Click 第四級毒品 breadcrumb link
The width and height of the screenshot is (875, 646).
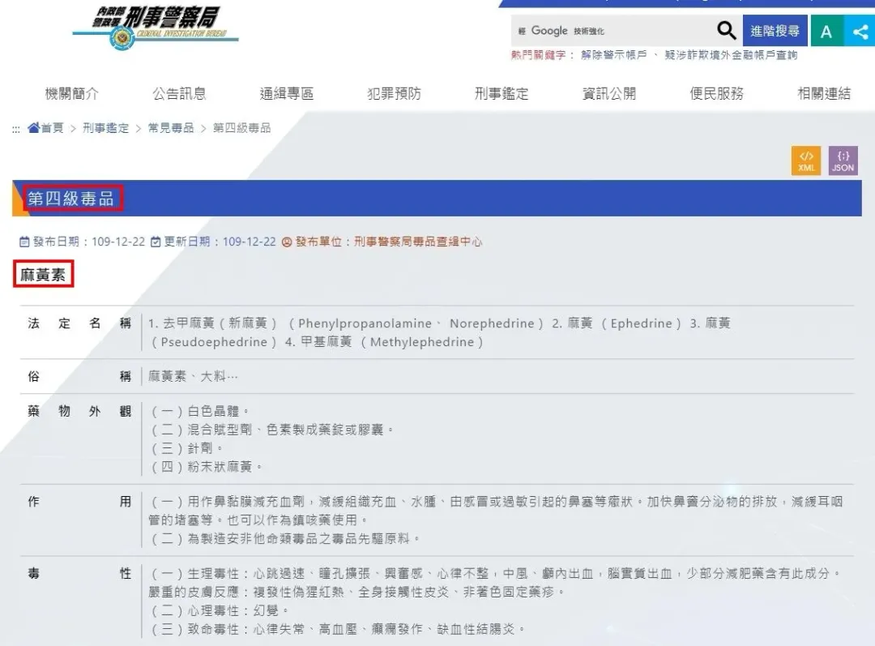(241, 128)
